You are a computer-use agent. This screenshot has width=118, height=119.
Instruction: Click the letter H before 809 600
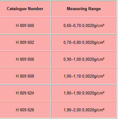17,25
